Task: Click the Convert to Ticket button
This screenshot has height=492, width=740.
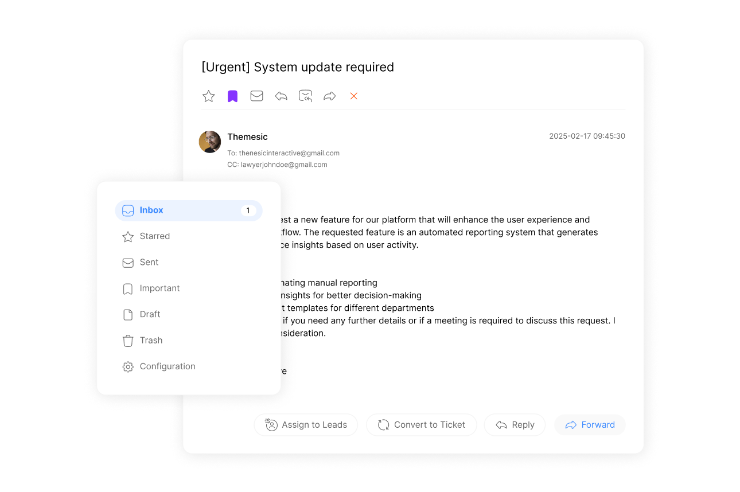Action: click(x=422, y=425)
